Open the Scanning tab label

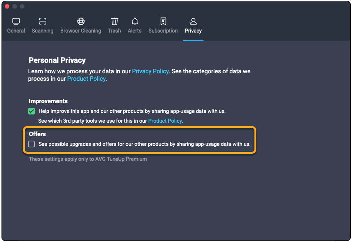coord(42,31)
